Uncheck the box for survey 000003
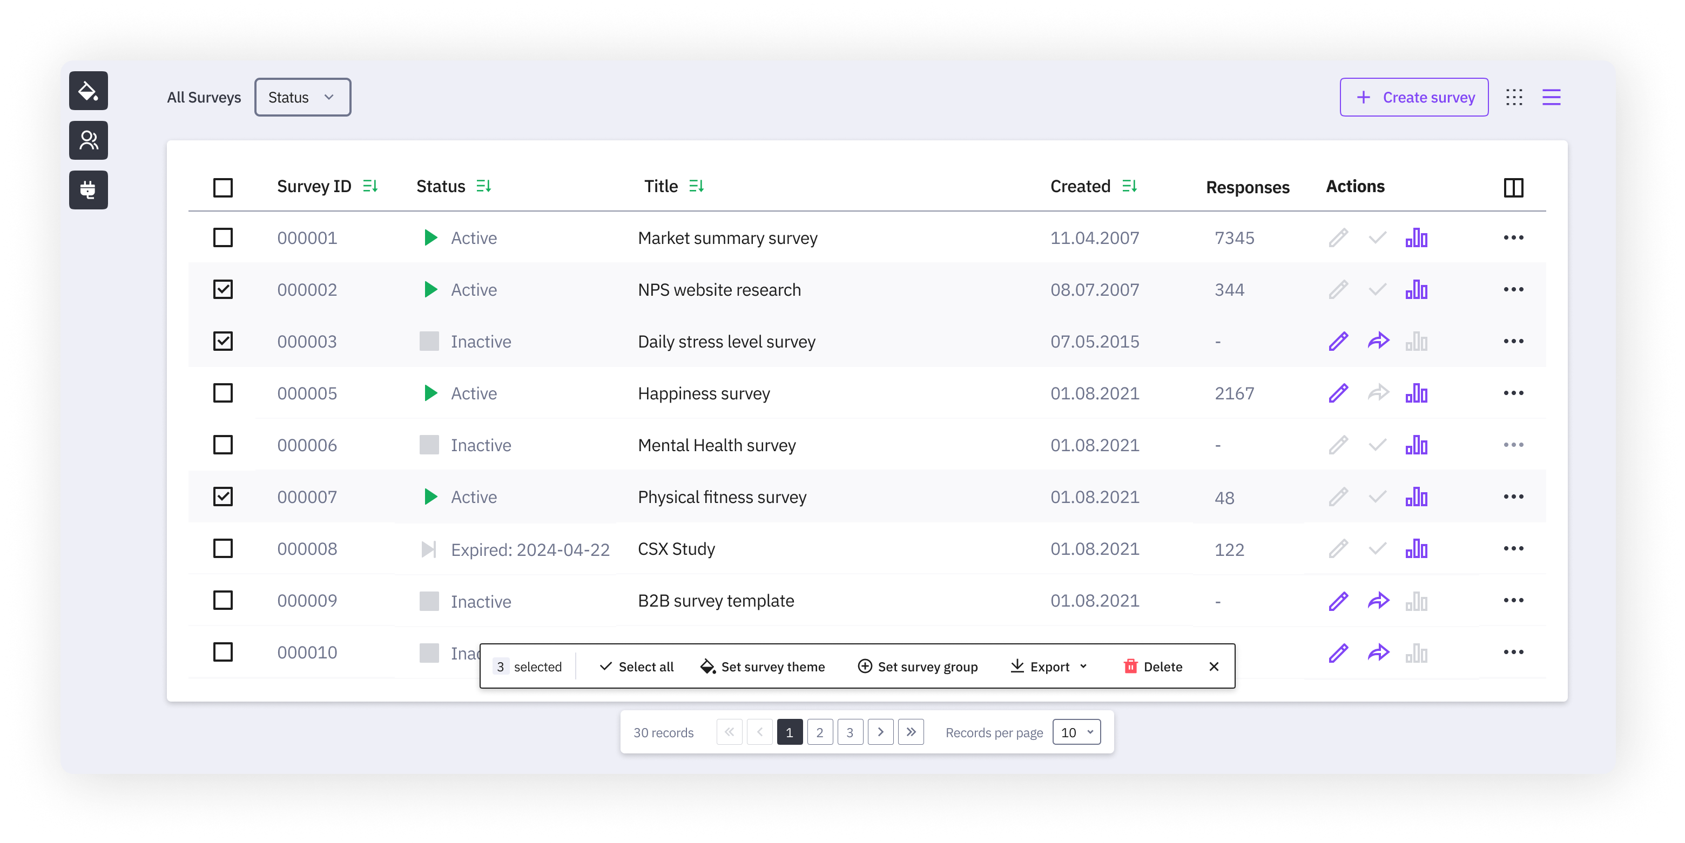Viewport: 1685px width, 843px height. 223,341
